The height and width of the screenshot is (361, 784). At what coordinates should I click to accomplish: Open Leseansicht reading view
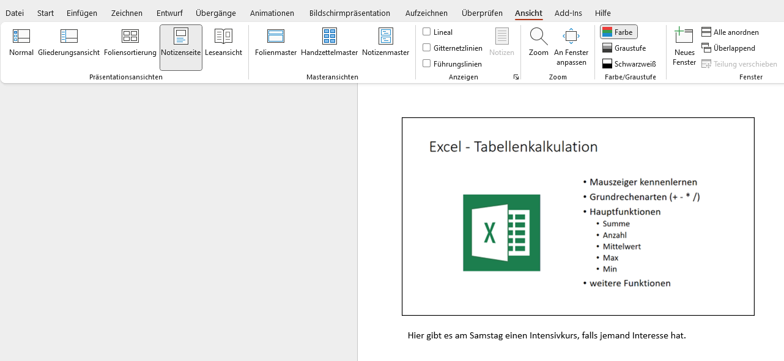pyautogui.click(x=223, y=43)
